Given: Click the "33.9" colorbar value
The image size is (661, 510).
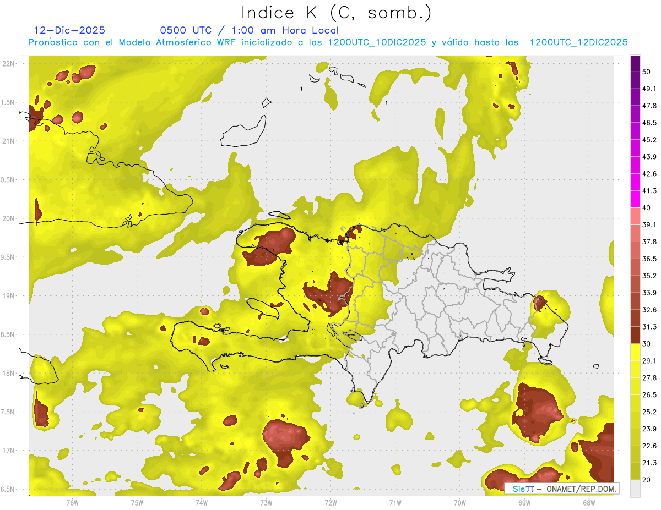Looking at the screenshot, I should tap(649, 293).
